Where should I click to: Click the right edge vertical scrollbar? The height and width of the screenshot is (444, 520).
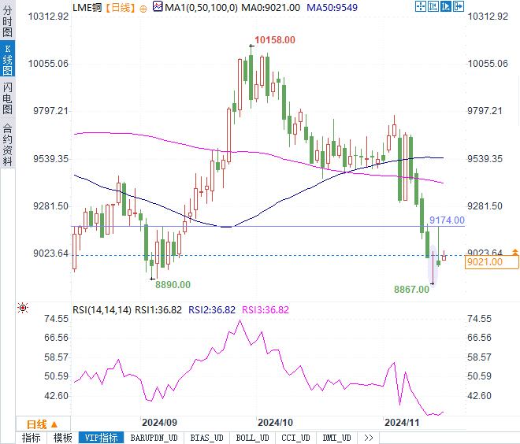tap(519, 101)
